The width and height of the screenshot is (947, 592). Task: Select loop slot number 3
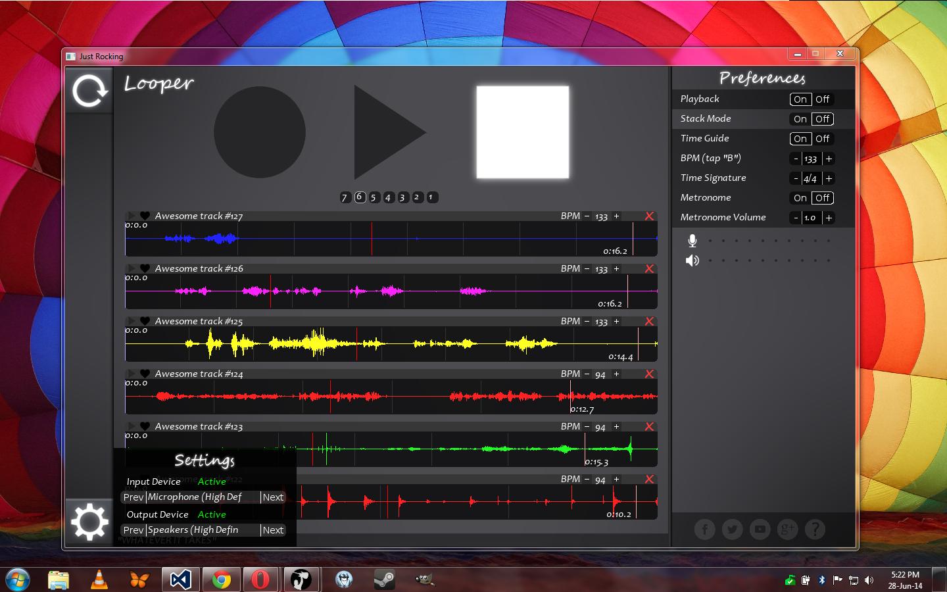(x=403, y=197)
